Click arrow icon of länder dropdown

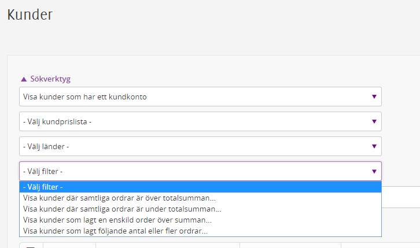(x=374, y=146)
